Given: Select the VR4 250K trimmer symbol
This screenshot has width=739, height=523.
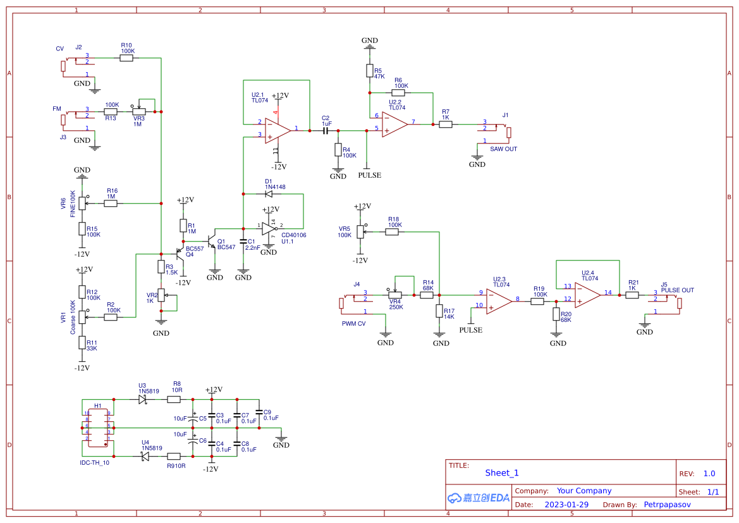Looking at the screenshot, I should 395,294.
